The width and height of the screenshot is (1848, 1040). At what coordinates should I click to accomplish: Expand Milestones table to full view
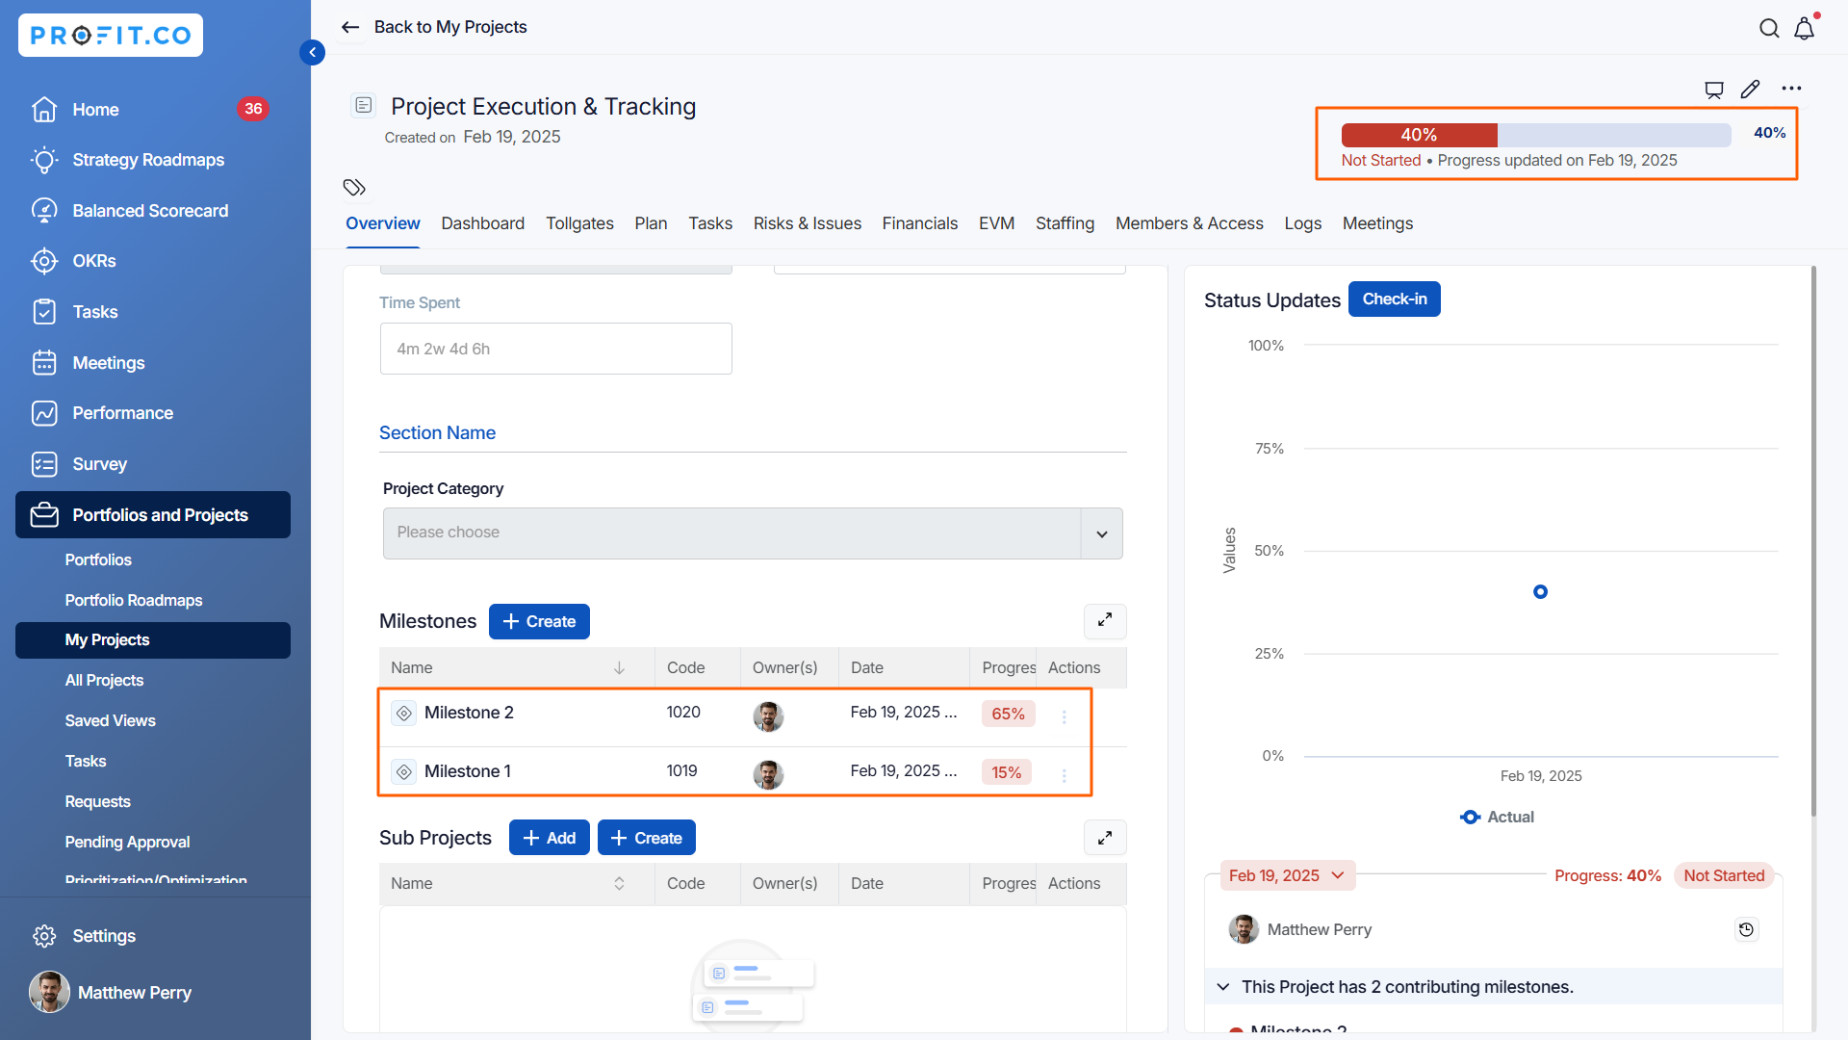[1105, 621]
